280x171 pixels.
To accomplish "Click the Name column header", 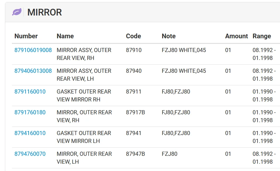I will (65, 36).
